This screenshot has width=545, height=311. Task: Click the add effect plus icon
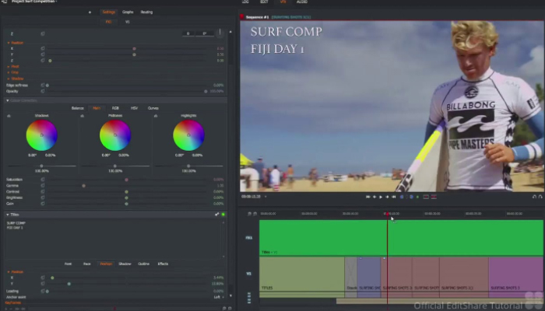click(90, 12)
